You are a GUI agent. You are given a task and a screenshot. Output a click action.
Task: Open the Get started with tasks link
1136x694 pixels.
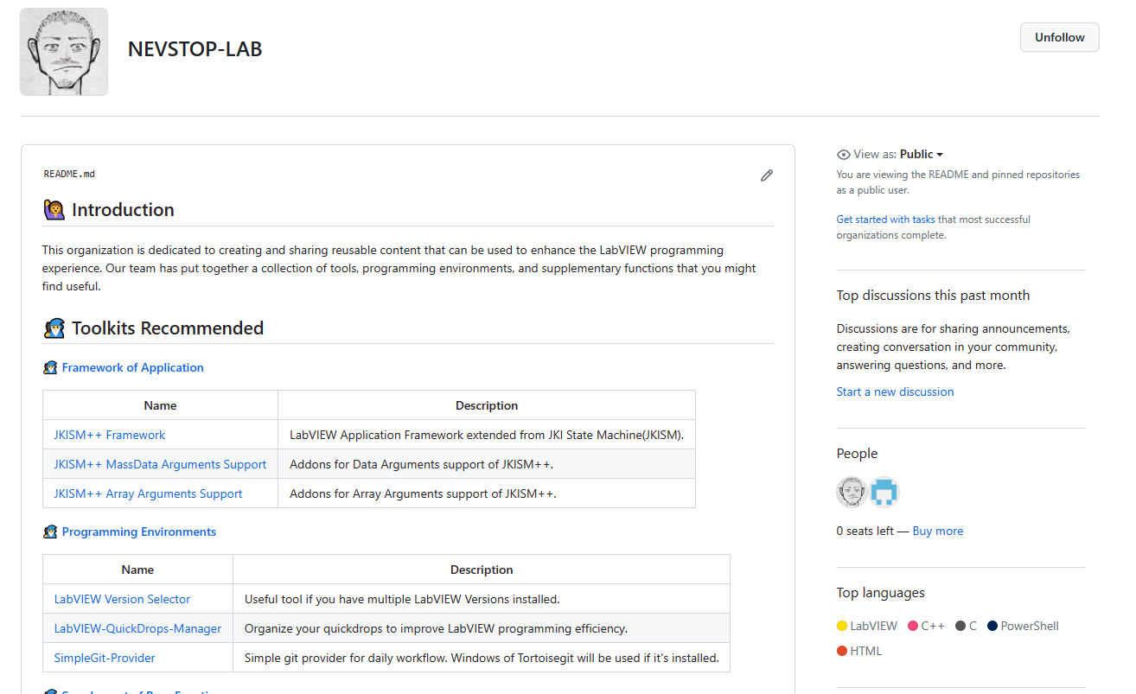pos(885,220)
